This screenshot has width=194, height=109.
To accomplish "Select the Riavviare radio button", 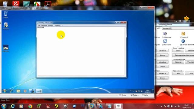I will click(163, 45).
